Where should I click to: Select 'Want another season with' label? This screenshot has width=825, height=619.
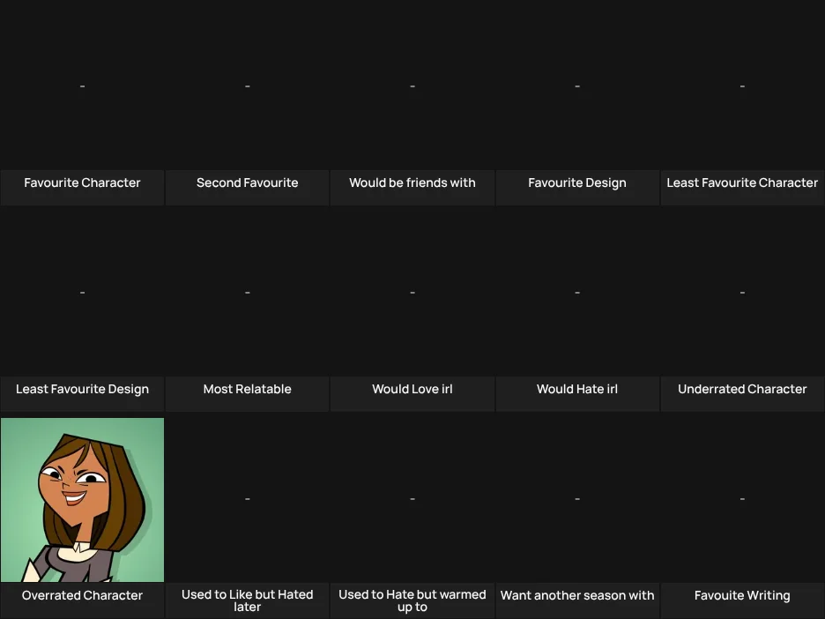pyautogui.click(x=577, y=595)
